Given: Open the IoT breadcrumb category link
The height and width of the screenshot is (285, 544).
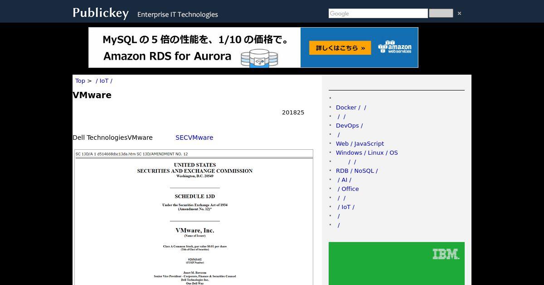Looking at the screenshot, I should point(104,81).
